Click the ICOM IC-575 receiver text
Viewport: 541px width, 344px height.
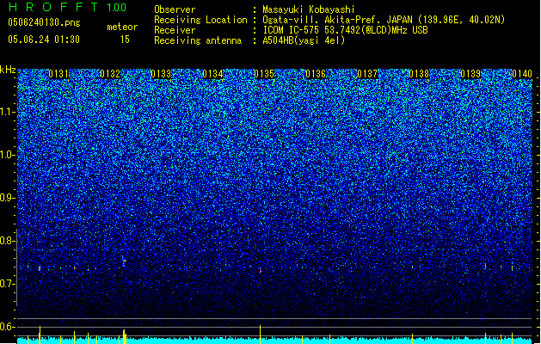345,30
